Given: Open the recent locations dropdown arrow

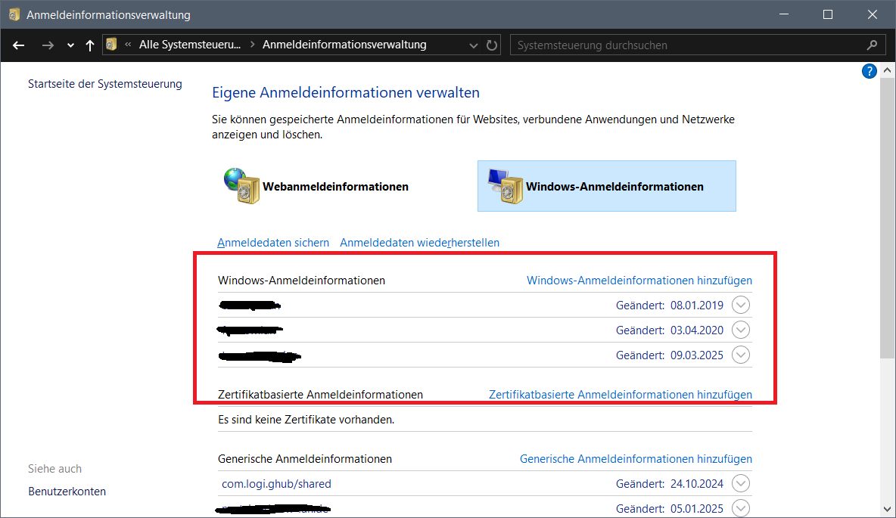Looking at the screenshot, I should pyautogui.click(x=70, y=45).
